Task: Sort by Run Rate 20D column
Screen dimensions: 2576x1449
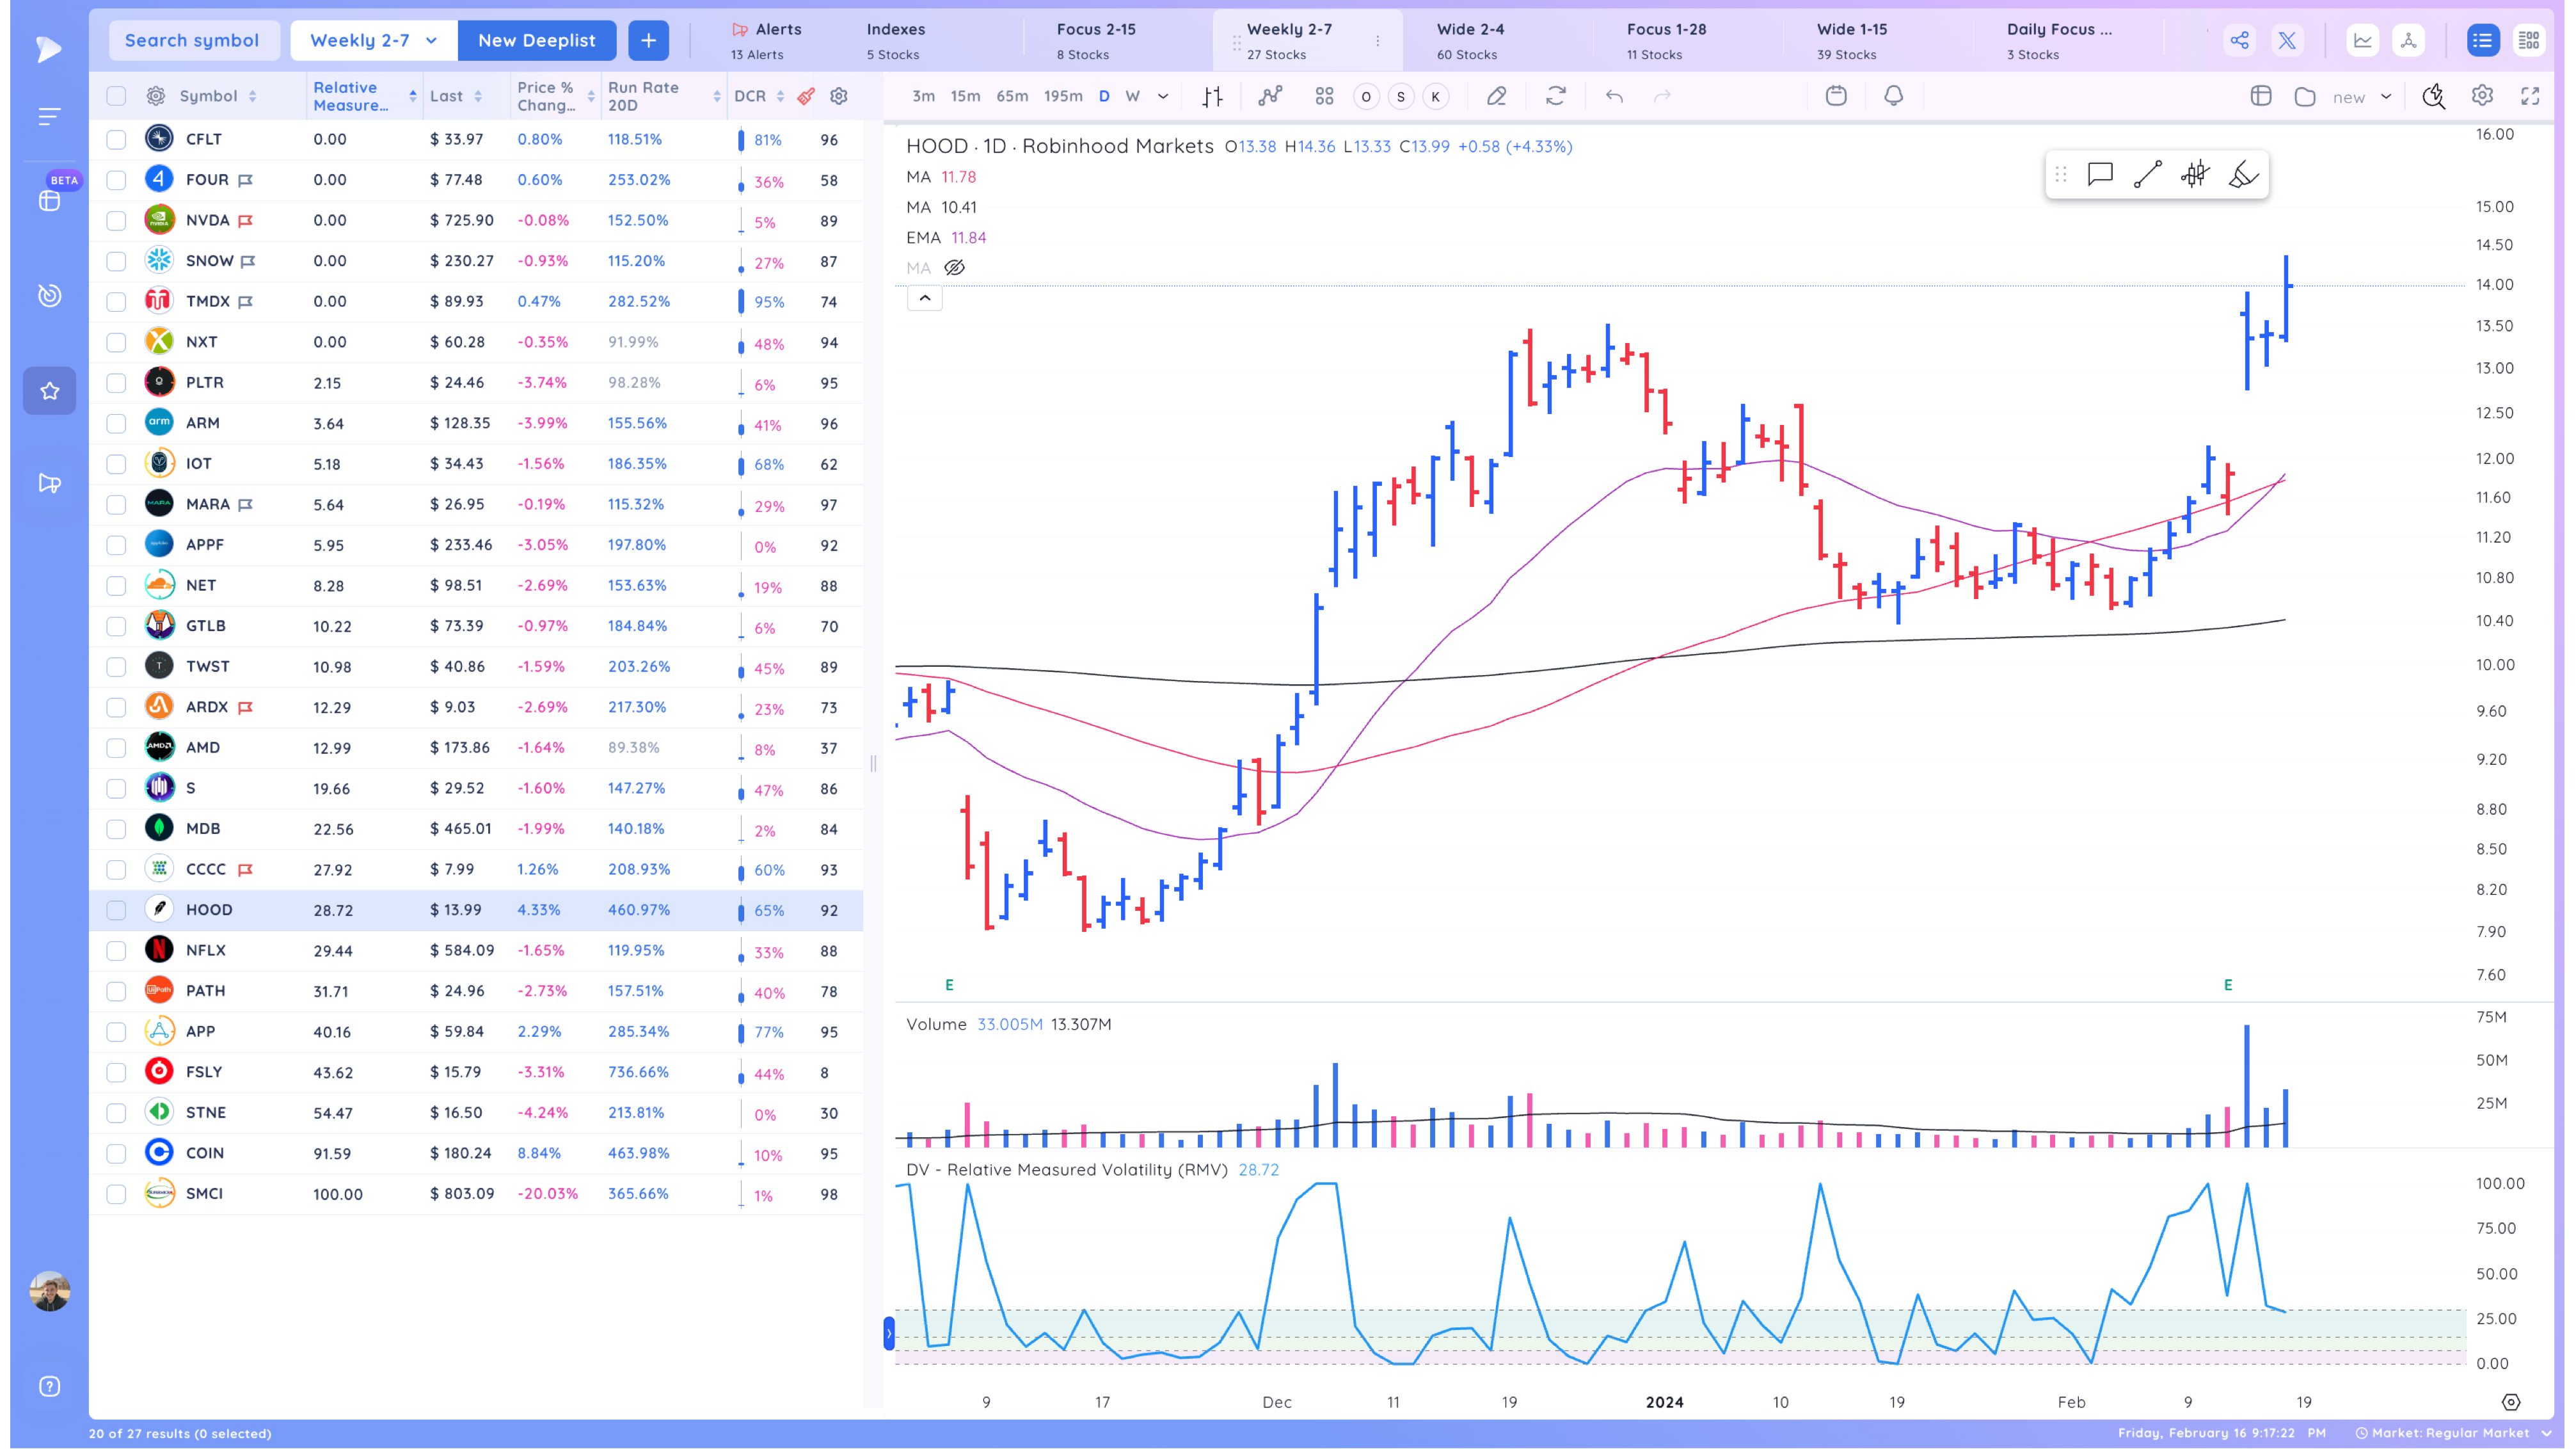Action: click(664, 96)
